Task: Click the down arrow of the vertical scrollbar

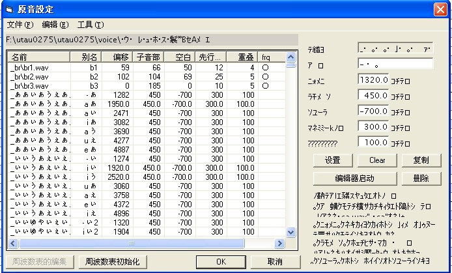Action: click(x=290, y=232)
